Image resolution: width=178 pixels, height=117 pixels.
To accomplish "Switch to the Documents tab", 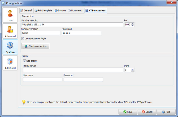I will coord(76,11).
